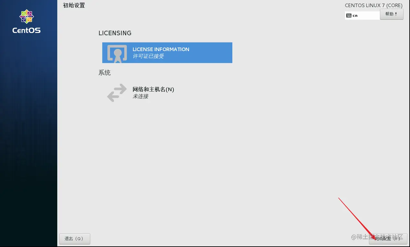Click the LICENSING section heading
The height and width of the screenshot is (247, 410).
click(115, 33)
